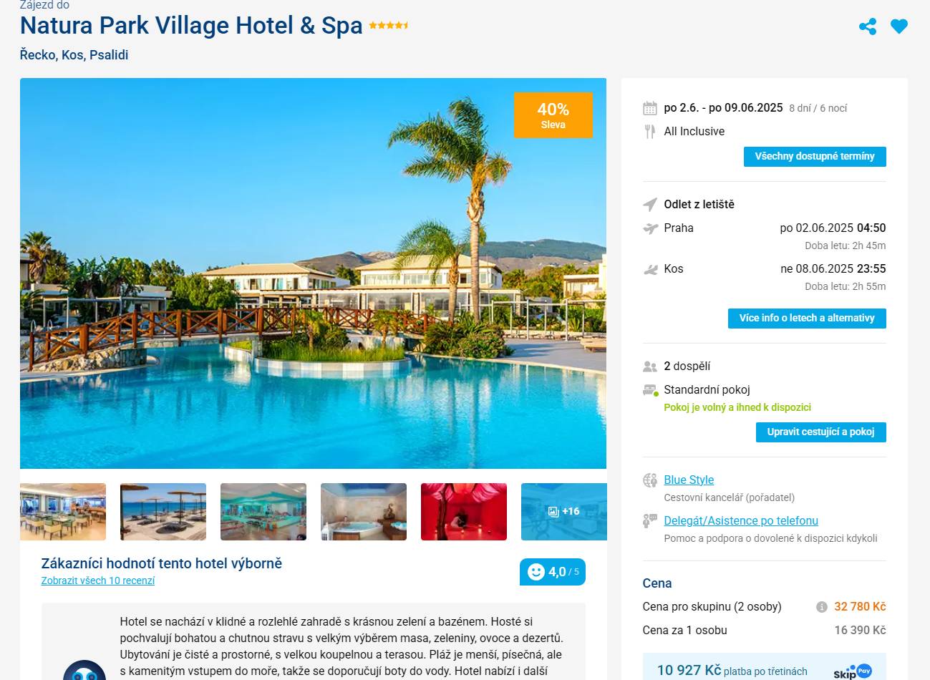The height and width of the screenshot is (680, 930).
Task: Click the share icon
Action: coord(868,27)
